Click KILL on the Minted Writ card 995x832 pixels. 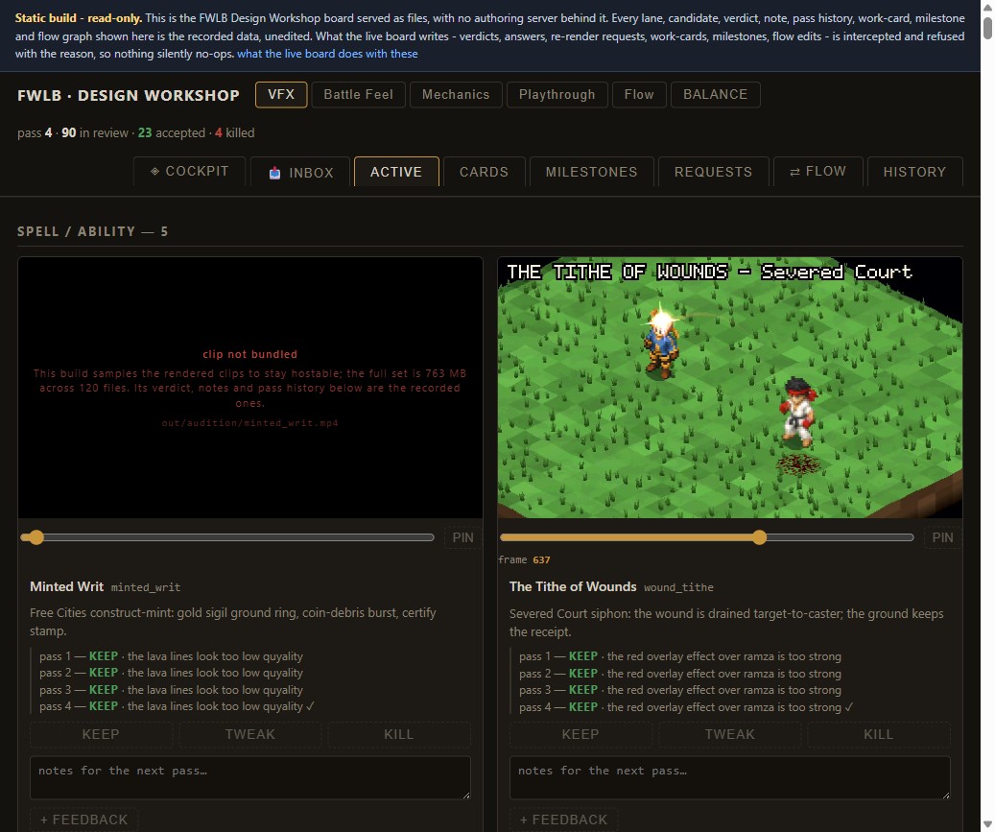click(x=398, y=734)
